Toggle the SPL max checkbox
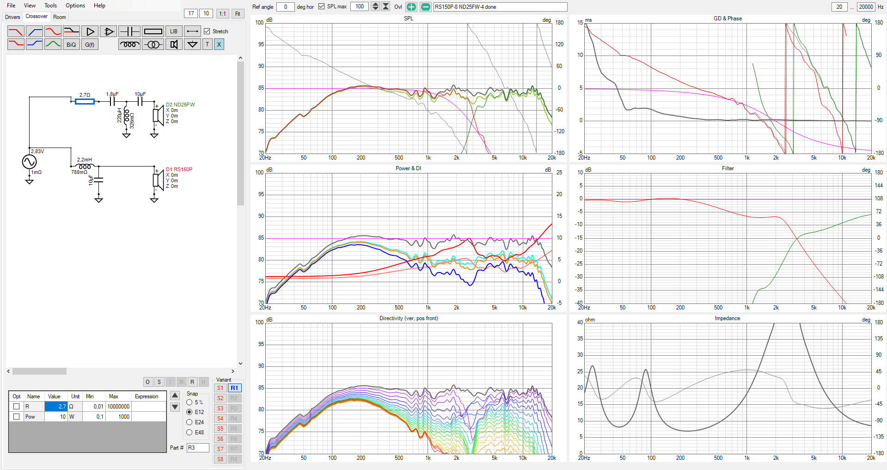Image resolution: width=887 pixels, height=470 pixels. tap(321, 6)
